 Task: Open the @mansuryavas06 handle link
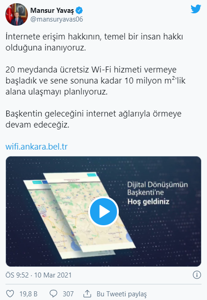click(x=57, y=19)
